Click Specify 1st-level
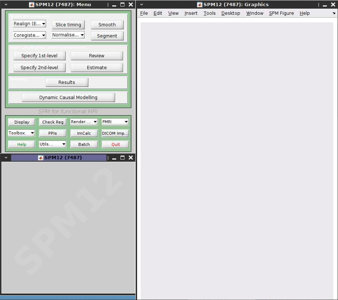Screen dimensions: 338x300 pyautogui.click(x=39, y=55)
